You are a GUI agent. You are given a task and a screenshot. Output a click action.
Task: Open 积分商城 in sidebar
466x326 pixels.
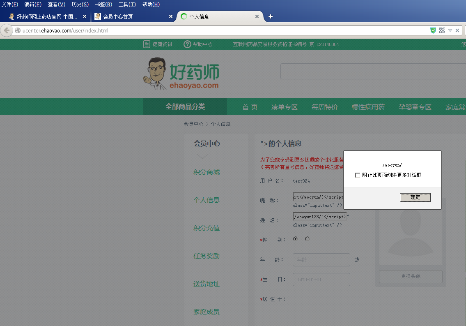207,172
